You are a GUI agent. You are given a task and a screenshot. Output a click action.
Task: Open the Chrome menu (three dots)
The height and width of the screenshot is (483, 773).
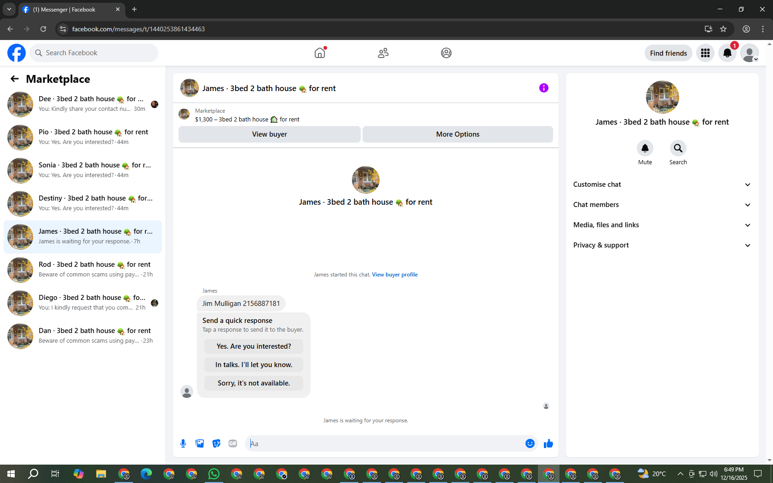(x=763, y=29)
